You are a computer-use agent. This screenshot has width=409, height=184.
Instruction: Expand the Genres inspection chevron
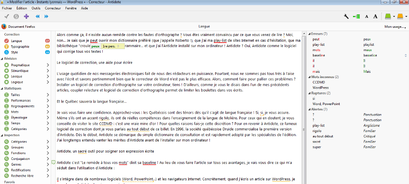(x=48, y=164)
